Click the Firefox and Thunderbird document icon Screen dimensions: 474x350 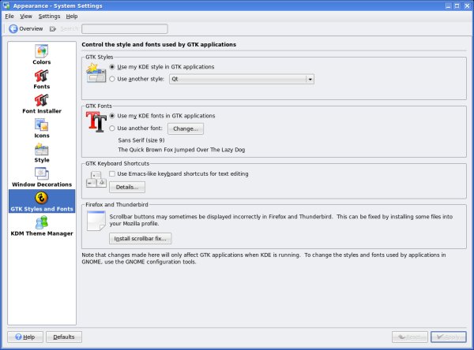[x=96, y=221]
